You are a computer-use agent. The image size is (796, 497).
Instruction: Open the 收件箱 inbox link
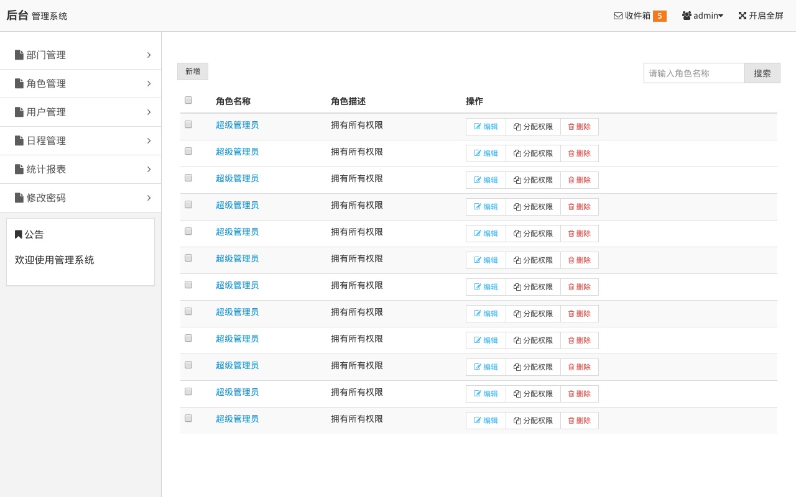(639, 16)
